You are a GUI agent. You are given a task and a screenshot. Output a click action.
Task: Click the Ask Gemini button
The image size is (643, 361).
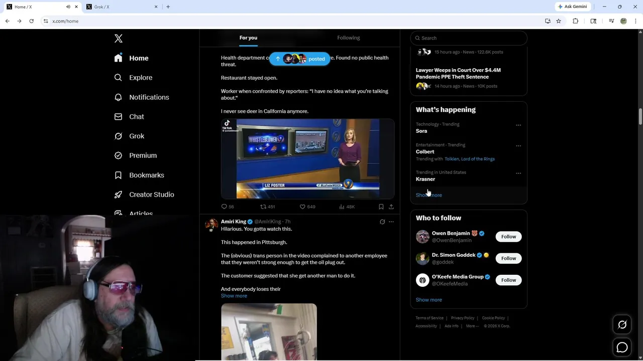click(572, 7)
